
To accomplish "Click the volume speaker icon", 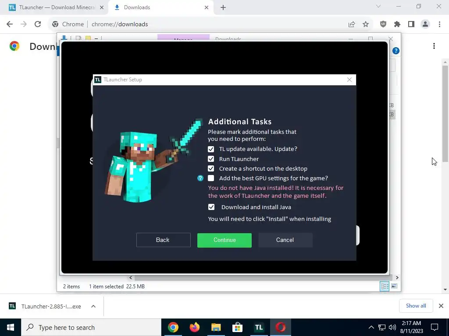I will (392, 327).
